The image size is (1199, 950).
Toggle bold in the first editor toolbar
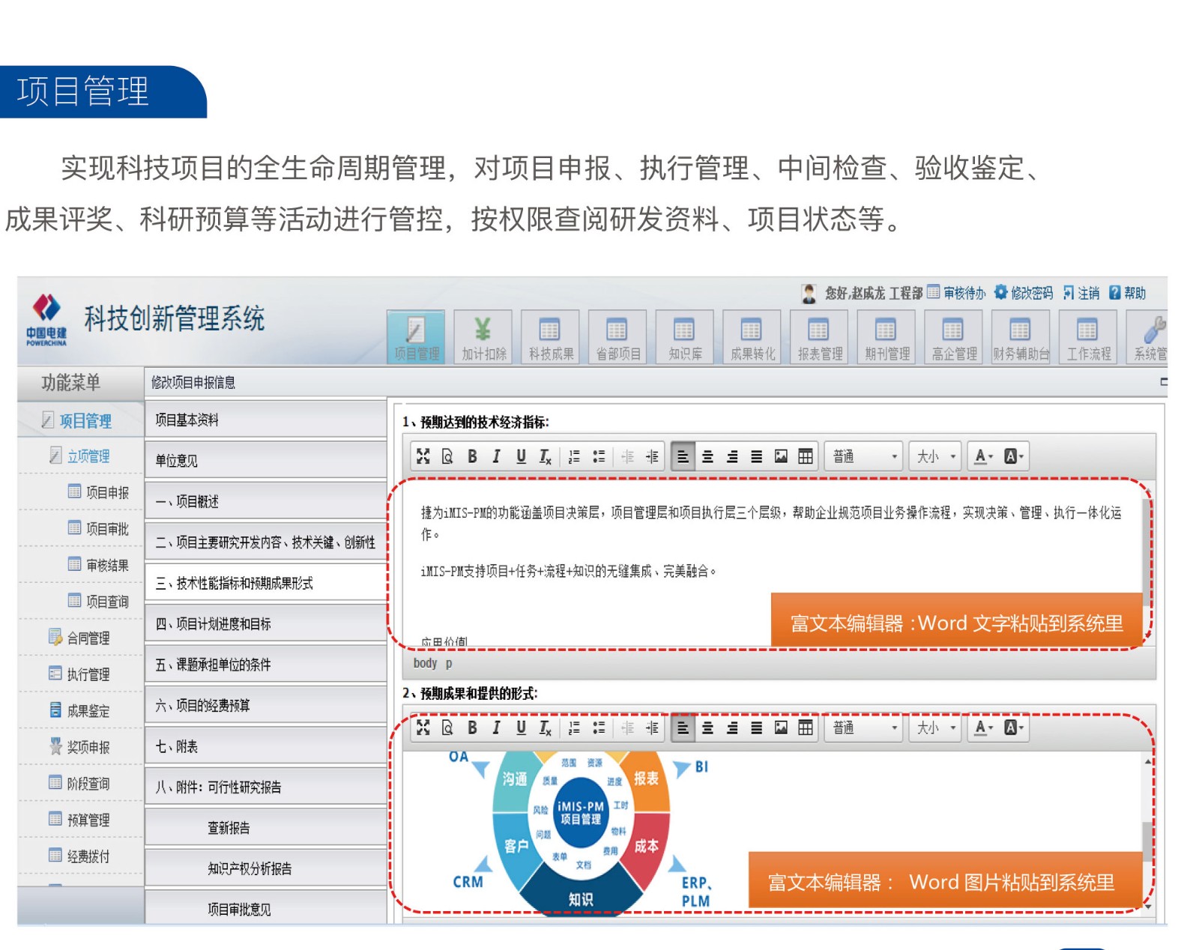tap(472, 456)
